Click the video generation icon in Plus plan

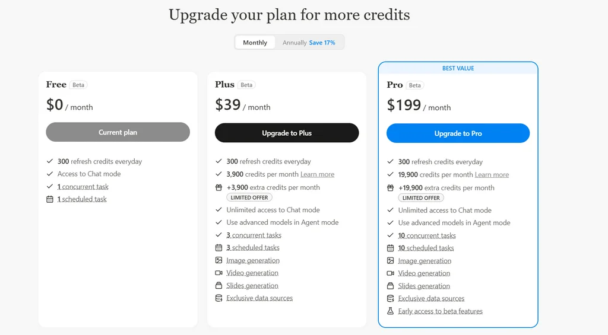click(x=218, y=273)
